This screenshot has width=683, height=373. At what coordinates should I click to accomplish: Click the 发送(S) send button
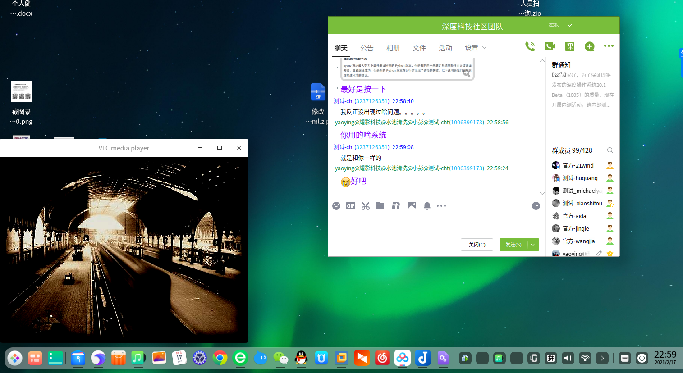tap(513, 245)
